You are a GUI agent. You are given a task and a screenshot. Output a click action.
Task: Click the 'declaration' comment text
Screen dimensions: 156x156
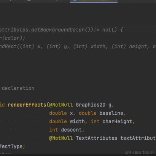[x=18, y=88]
